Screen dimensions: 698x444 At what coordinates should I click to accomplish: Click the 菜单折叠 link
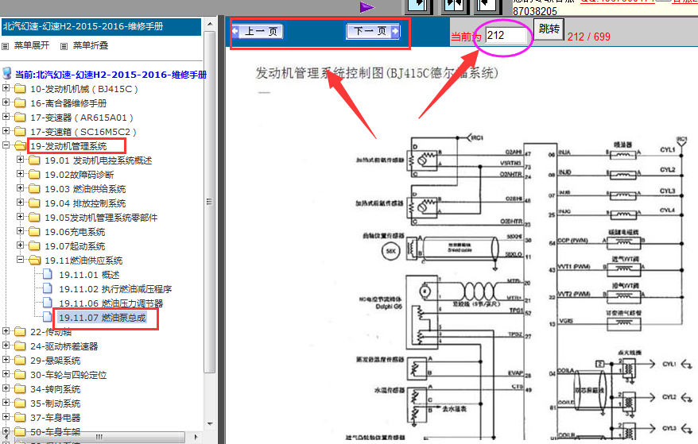tap(91, 45)
